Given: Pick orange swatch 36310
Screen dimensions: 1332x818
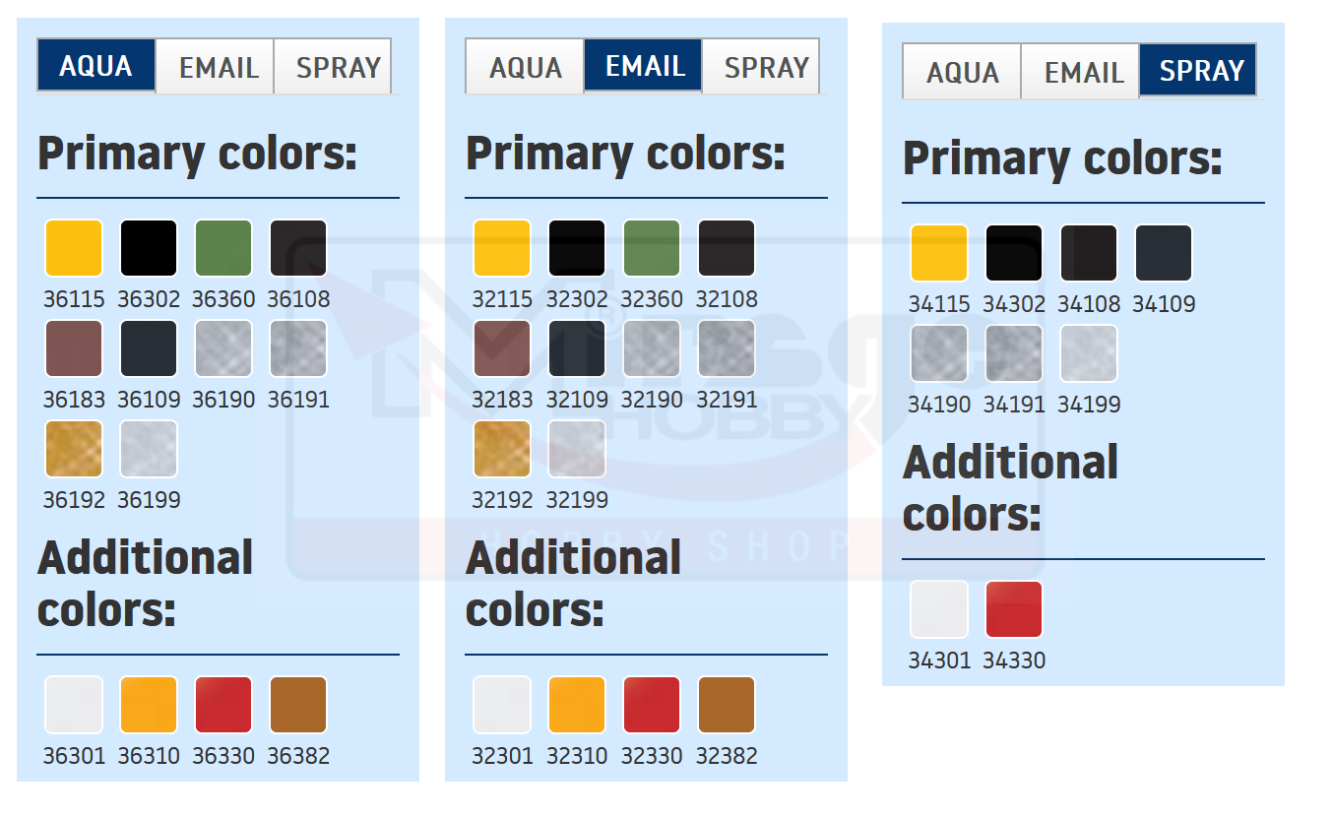Looking at the screenshot, I should pos(149,705).
